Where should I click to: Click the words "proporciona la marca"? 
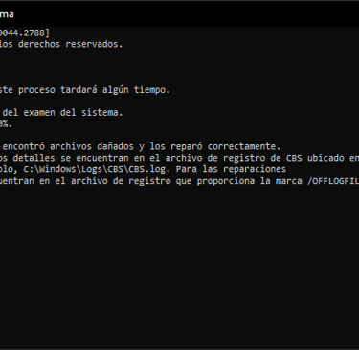click(x=249, y=181)
